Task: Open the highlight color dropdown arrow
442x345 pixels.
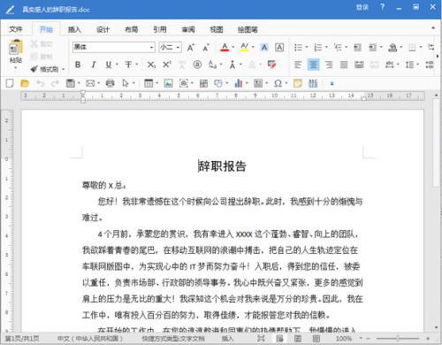Action: pyautogui.click(x=253, y=47)
